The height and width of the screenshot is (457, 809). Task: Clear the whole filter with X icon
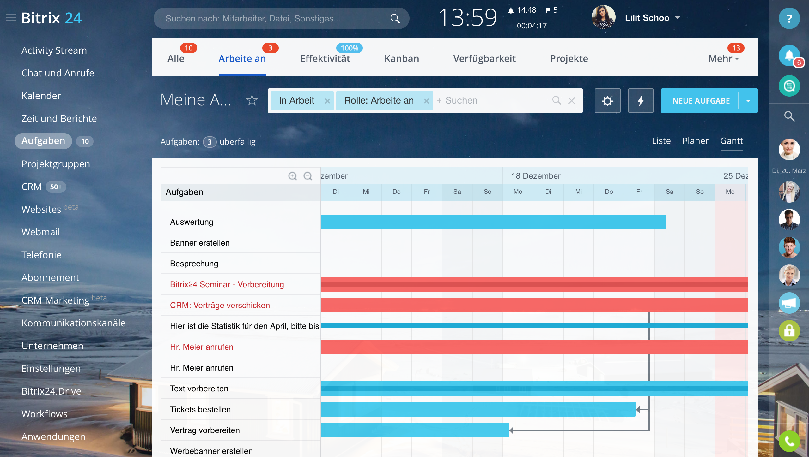pyautogui.click(x=571, y=101)
